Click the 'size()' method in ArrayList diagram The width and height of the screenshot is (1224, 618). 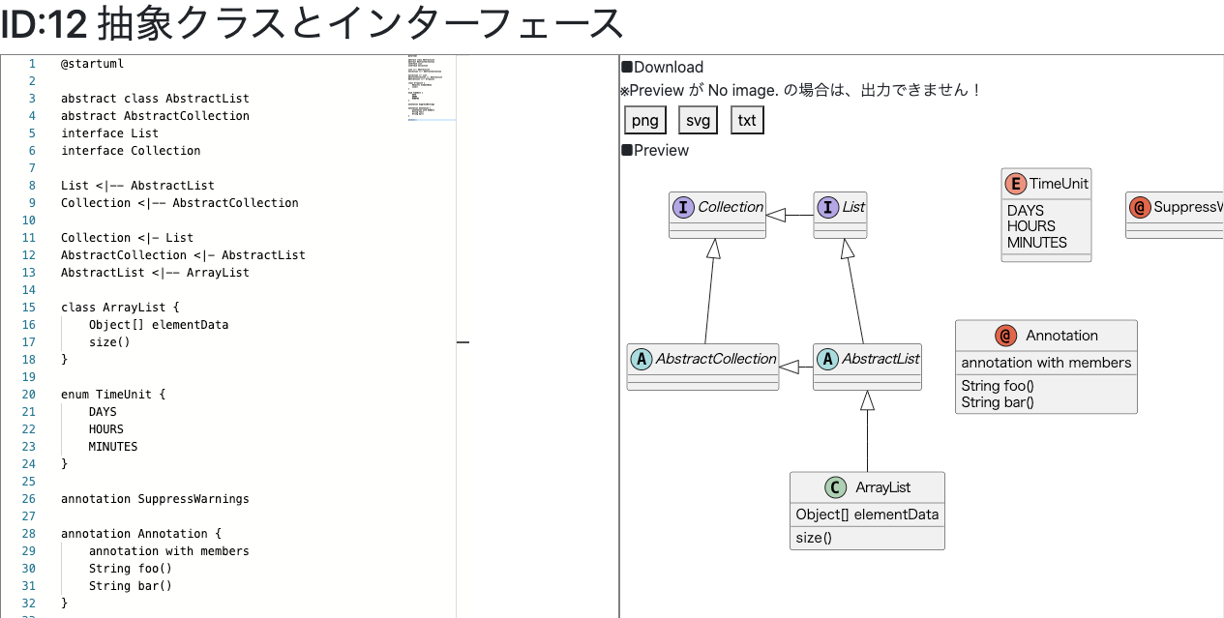click(x=814, y=538)
